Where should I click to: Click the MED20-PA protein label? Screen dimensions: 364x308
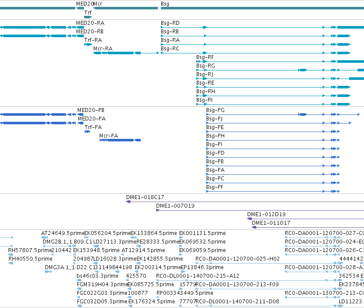[92, 119]
